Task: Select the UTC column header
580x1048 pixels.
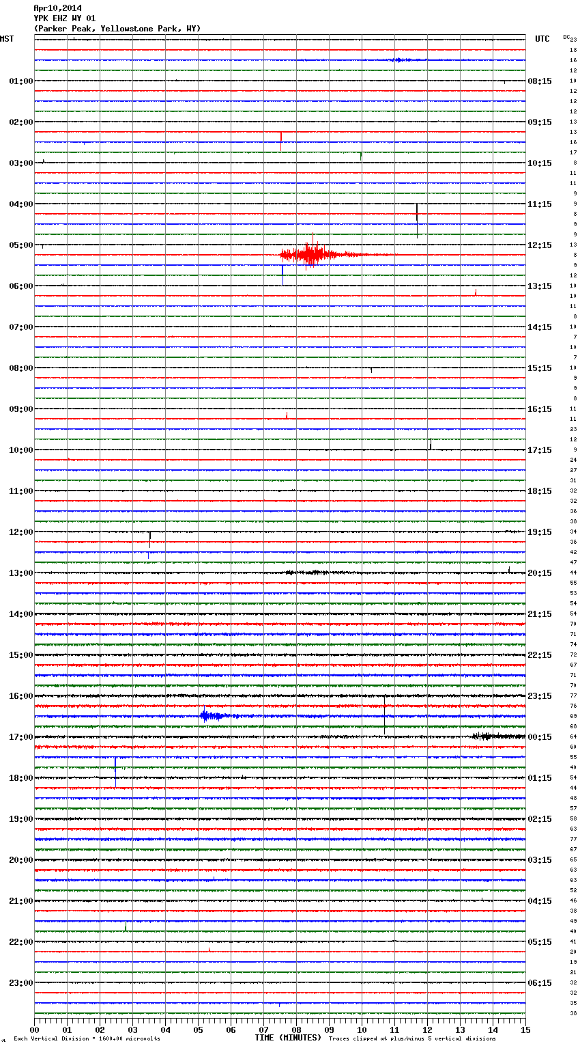Action: tap(542, 39)
